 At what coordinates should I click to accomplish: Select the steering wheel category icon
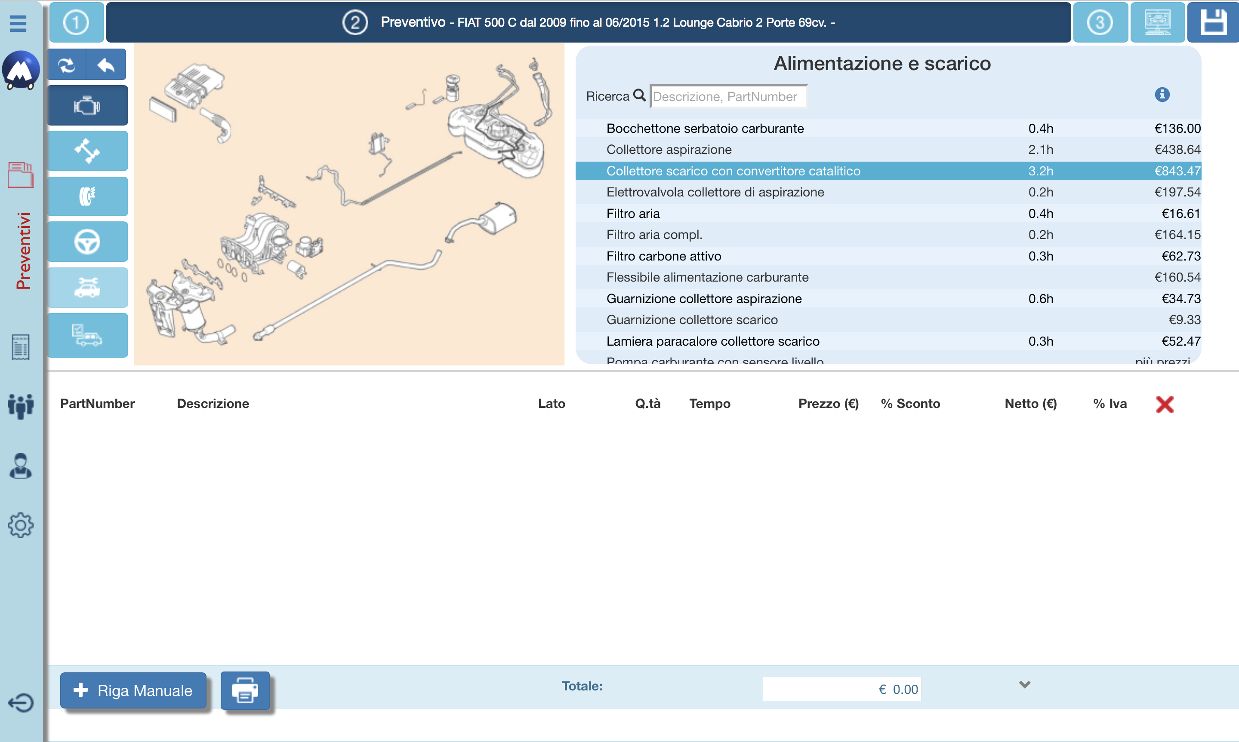(87, 242)
